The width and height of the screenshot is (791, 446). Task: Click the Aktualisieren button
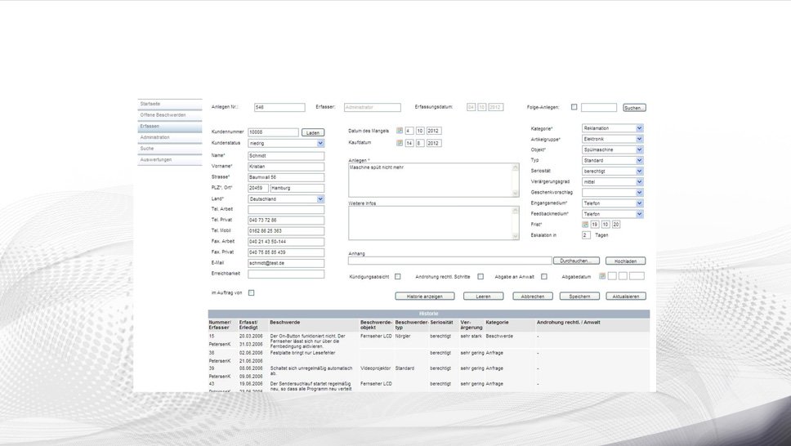pos(626,297)
